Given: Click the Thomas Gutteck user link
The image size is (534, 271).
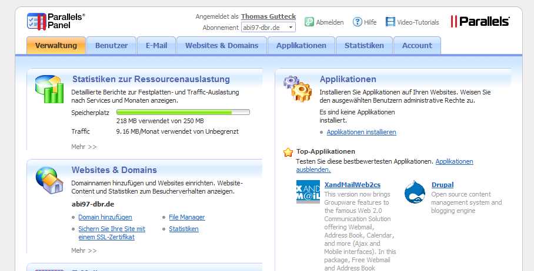Looking at the screenshot, I should (x=268, y=16).
